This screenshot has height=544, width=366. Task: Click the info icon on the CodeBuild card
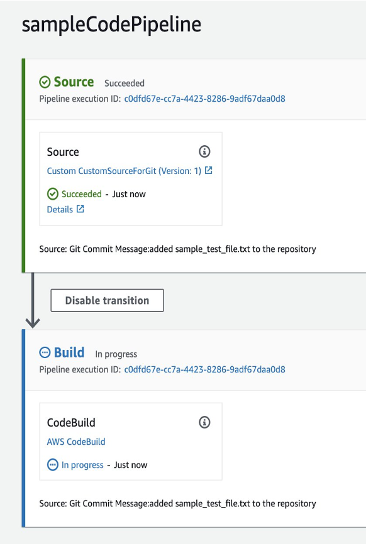[204, 422]
